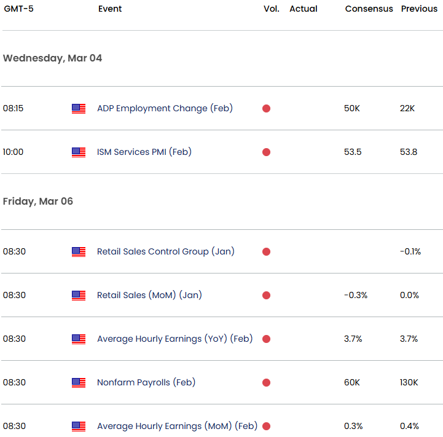
Task: Open the Nonfarm Payrolls (Feb) event
Action: coord(146,382)
